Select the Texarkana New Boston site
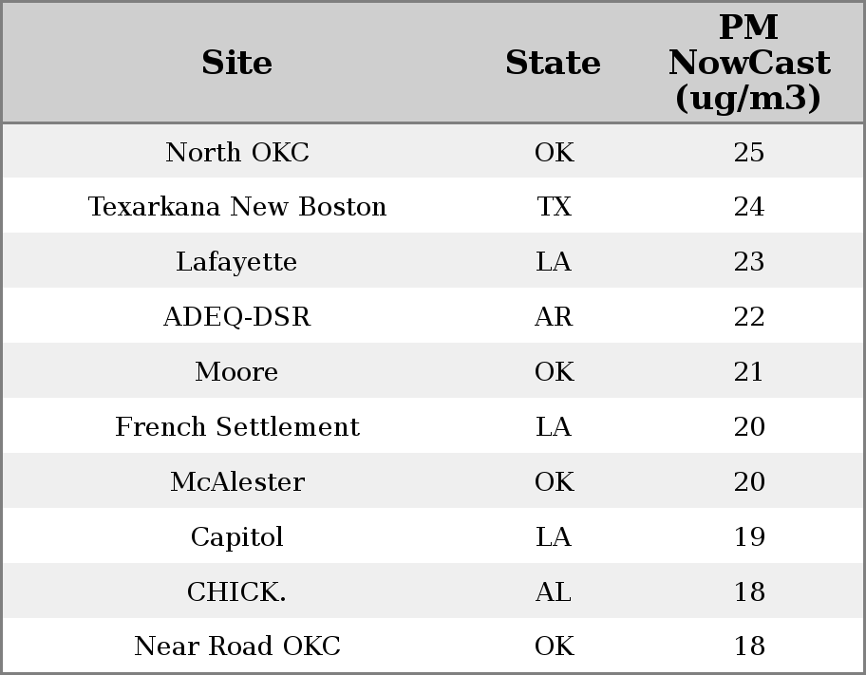The height and width of the screenshot is (675, 866). click(236, 207)
